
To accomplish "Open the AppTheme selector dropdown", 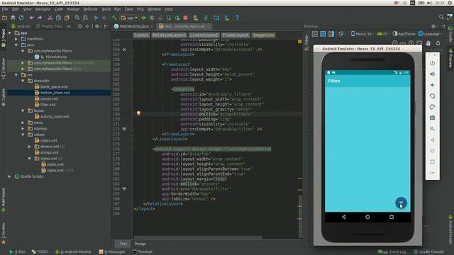I will point(404,34).
